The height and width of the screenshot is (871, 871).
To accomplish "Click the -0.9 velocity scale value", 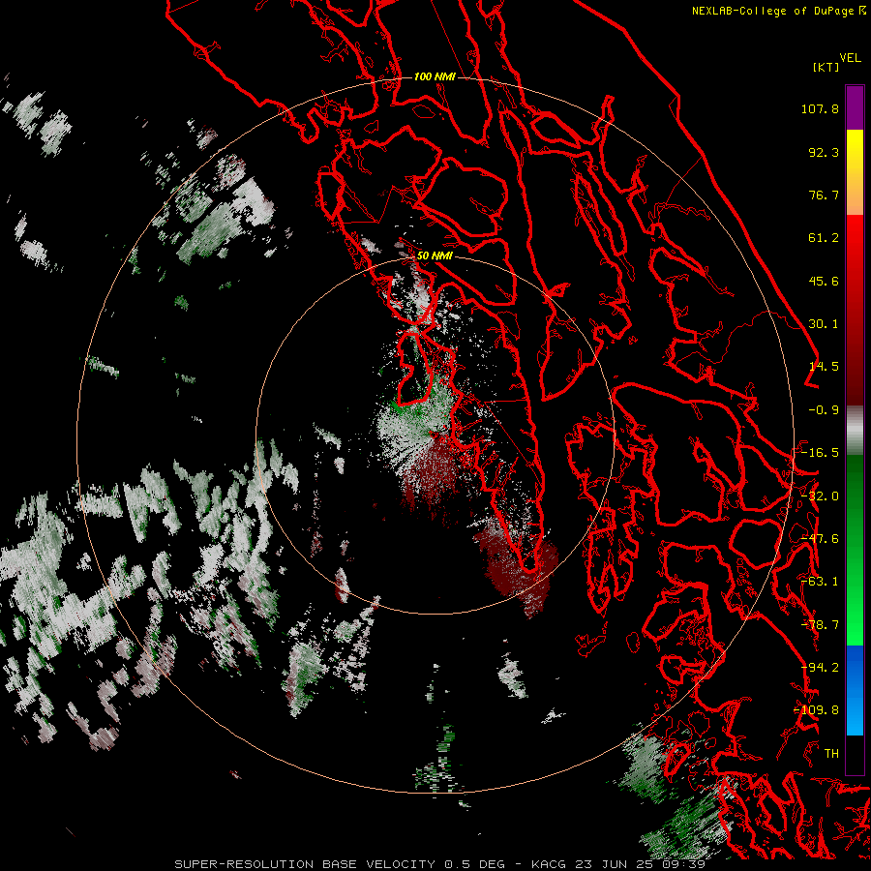I will 824,410.
